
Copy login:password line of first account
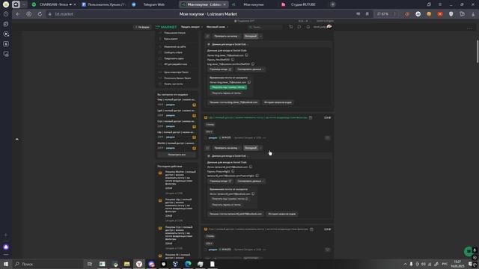[x=253, y=64]
